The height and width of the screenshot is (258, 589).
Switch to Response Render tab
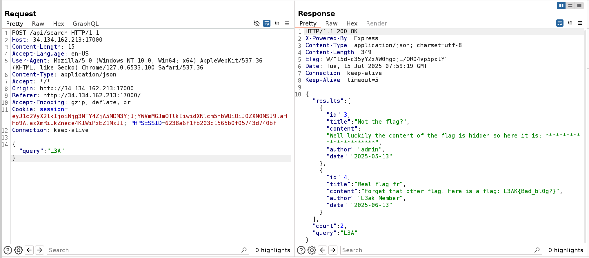(x=377, y=23)
